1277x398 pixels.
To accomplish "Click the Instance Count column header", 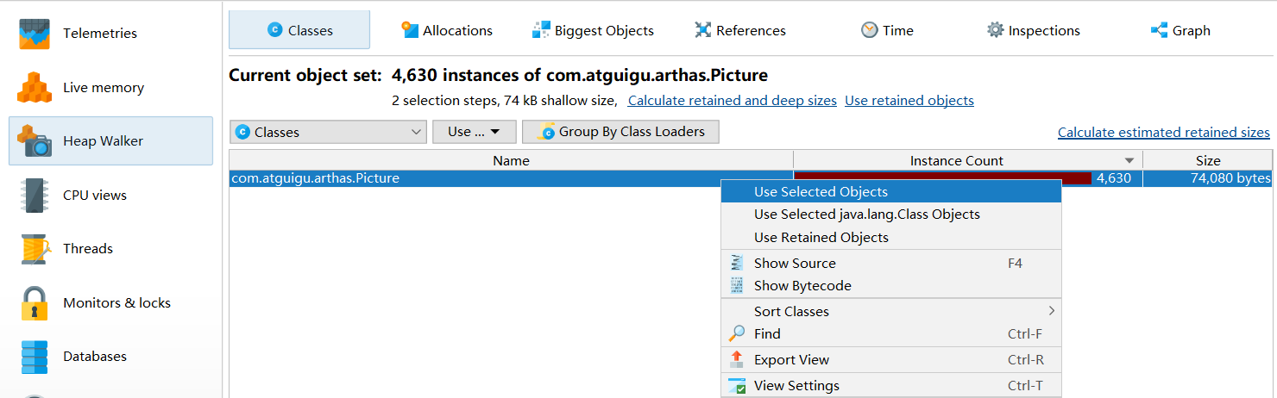I will tap(956, 161).
